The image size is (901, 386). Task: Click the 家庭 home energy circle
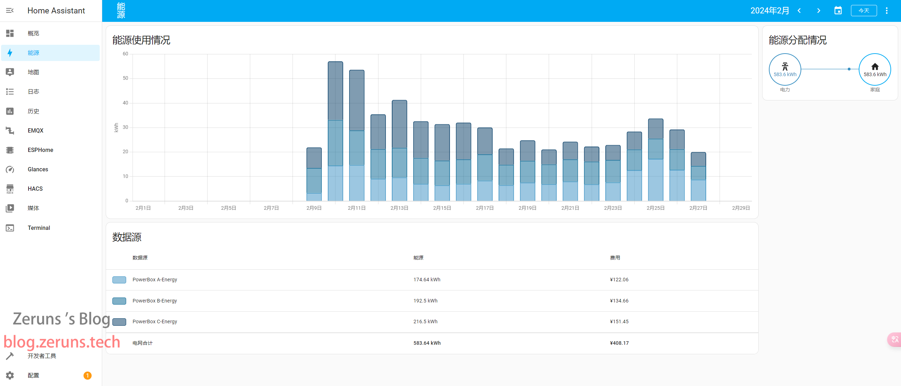point(875,69)
